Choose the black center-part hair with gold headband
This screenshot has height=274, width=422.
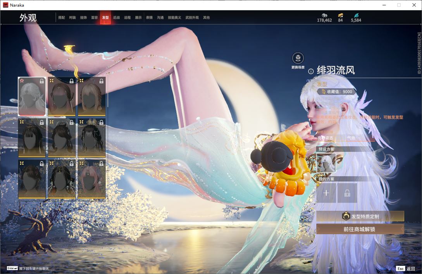(62, 179)
